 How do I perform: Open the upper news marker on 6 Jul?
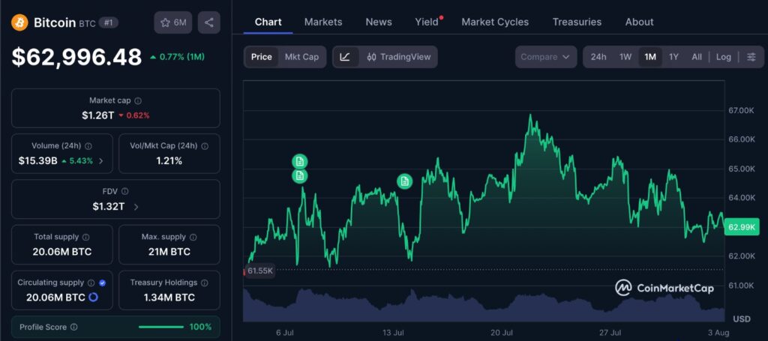(x=300, y=161)
